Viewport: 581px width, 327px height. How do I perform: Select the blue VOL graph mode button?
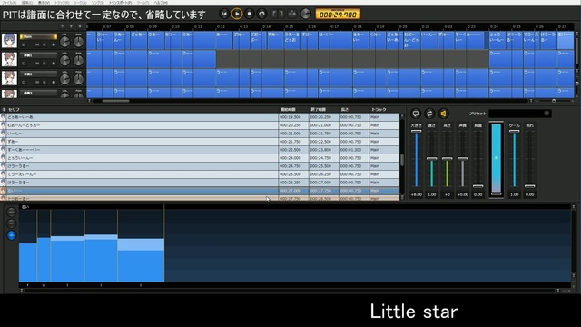12,235
